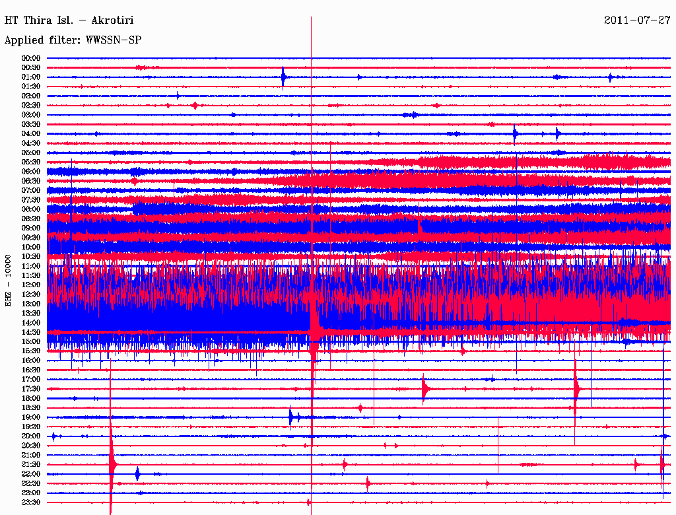
Task: Select the 03:00 time label
Action: [31, 115]
